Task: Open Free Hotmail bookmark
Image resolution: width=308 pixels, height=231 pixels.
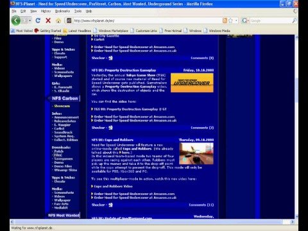Action: pos(171,31)
